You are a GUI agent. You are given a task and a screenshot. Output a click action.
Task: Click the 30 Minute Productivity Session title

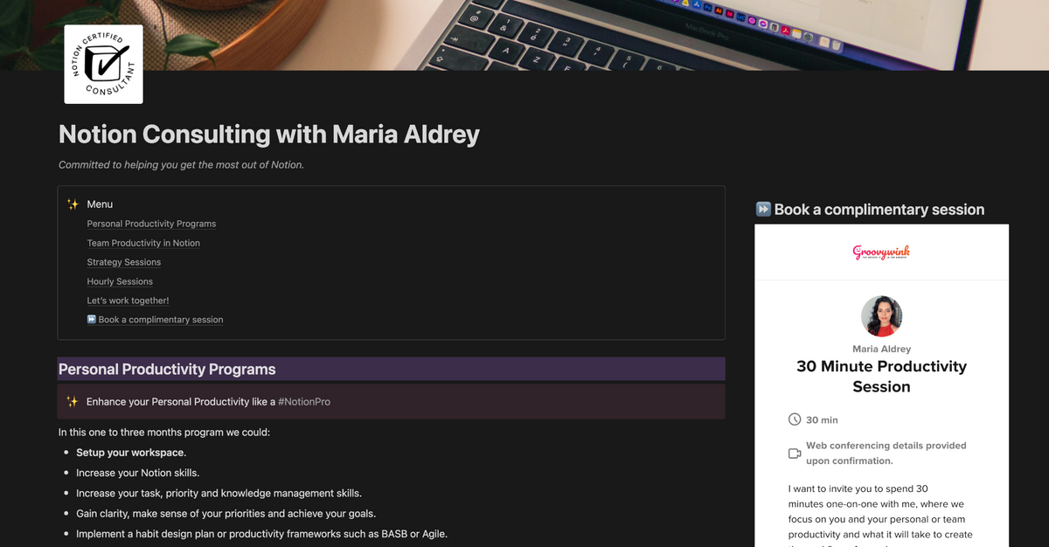[x=881, y=377]
